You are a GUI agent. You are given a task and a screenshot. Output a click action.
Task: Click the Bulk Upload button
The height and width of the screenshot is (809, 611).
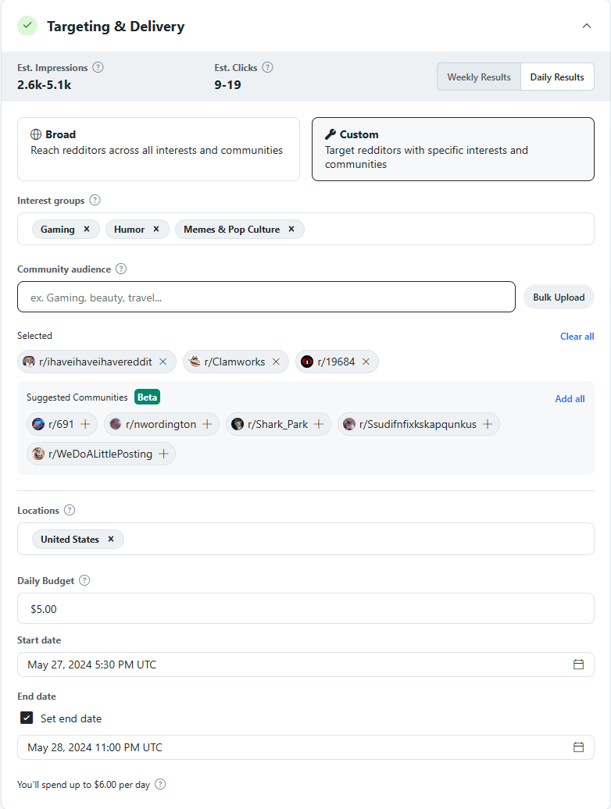pyautogui.click(x=559, y=298)
